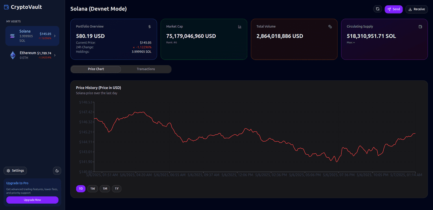Image resolution: width=433 pixels, height=210 pixels.
Task: Click the 0 ETH balance in sidebar
Action: click(24, 57)
